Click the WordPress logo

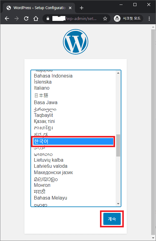(x=76, y=42)
